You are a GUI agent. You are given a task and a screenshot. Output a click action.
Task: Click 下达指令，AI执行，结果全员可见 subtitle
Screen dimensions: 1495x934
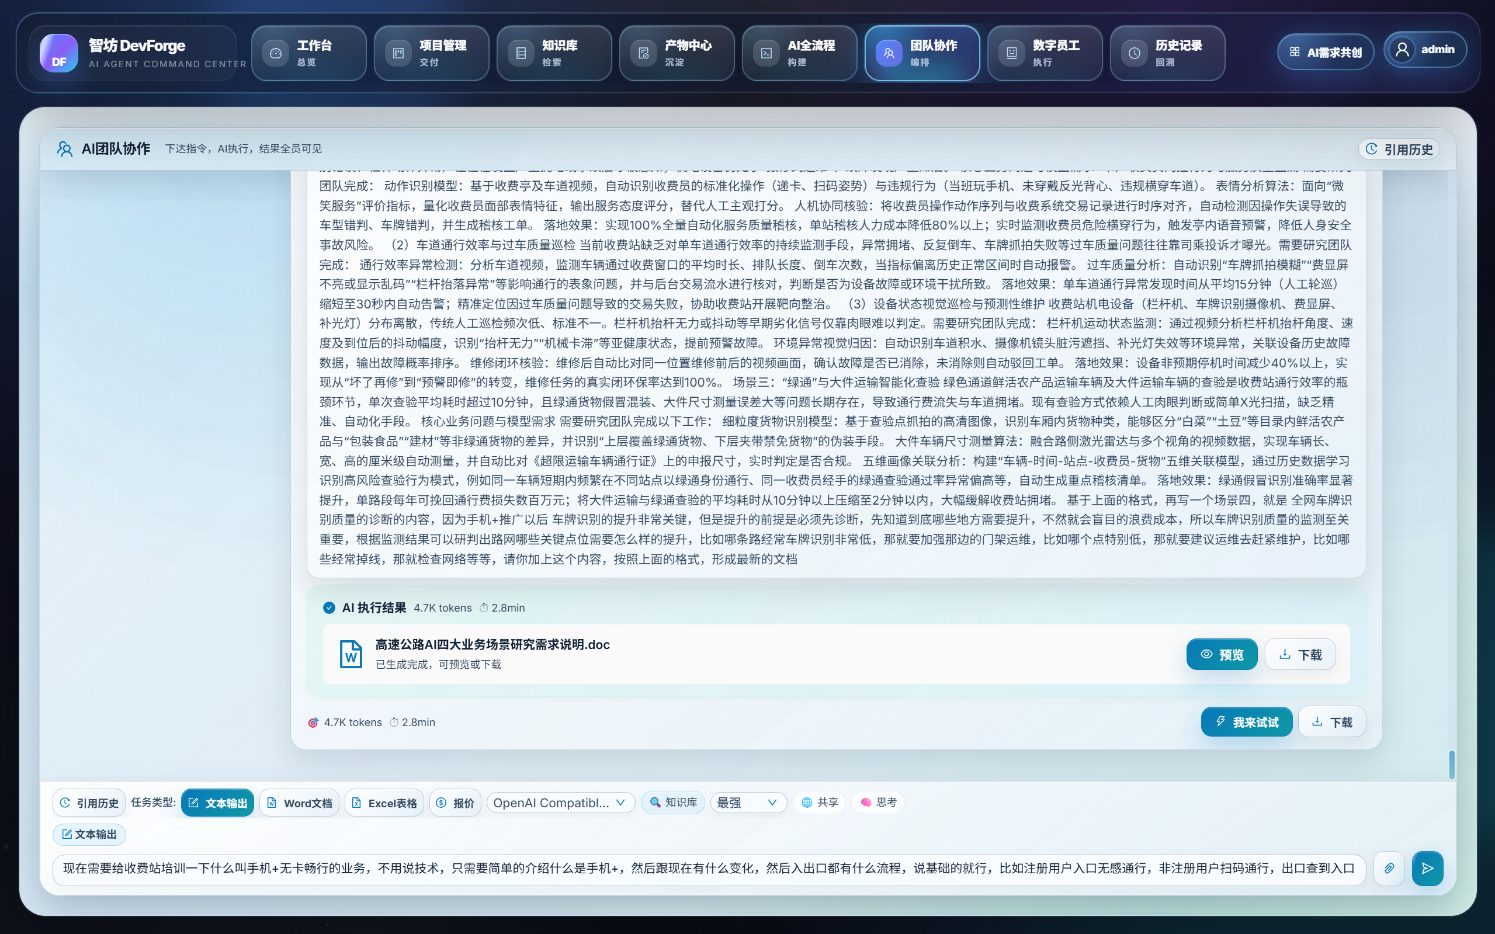click(x=244, y=149)
